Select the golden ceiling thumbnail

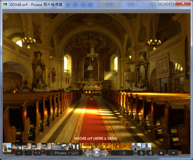pyautogui.click(x=126, y=146)
